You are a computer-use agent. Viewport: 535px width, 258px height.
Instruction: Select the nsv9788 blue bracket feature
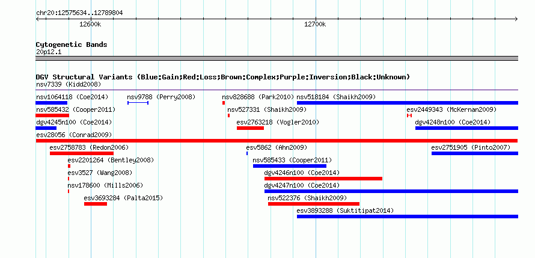[138, 103]
